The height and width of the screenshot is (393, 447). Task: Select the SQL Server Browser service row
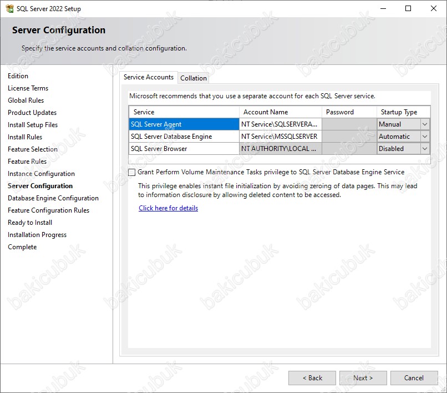[184, 149]
